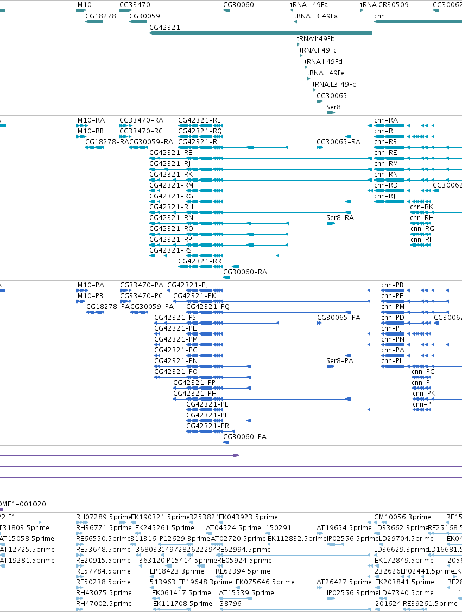Click the GM10056.3prime EST label
The width and height of the screenshot is (462, 612).
pos(402,517)
